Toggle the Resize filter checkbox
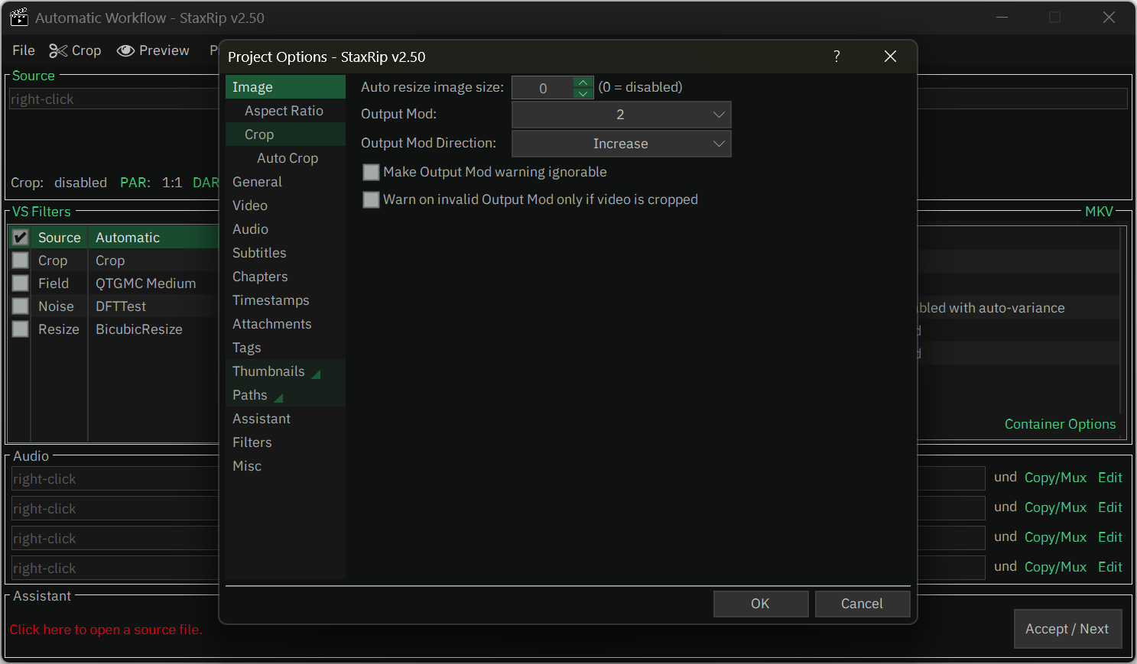Screen dimensions: 1137x664 coord(21,329)
